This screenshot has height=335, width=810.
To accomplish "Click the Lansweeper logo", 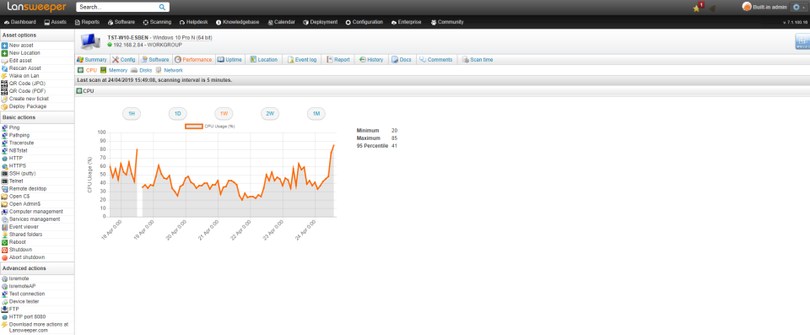I will 36,8.
